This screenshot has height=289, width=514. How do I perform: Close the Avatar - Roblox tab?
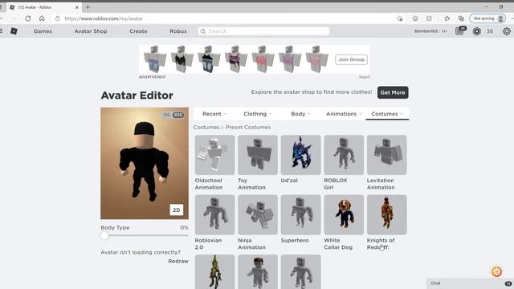77,7
